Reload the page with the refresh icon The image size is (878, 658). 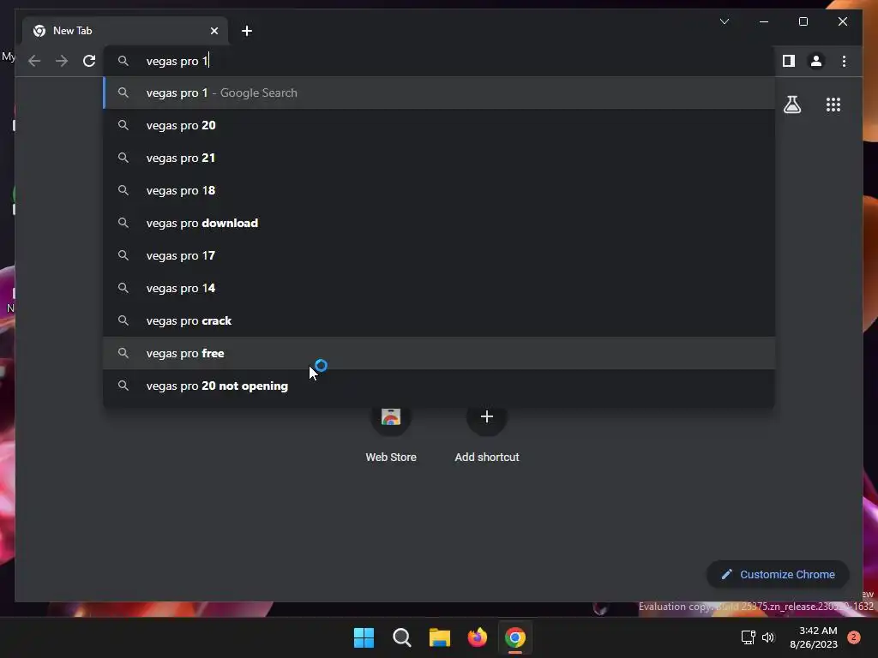tap(89, 61)
